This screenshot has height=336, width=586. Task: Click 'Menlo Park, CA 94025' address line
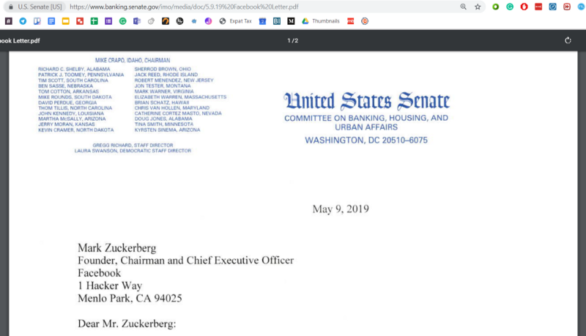(130, 298)
